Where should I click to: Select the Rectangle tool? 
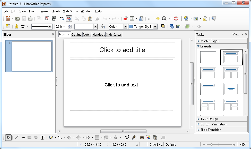[x=29, y=137]
